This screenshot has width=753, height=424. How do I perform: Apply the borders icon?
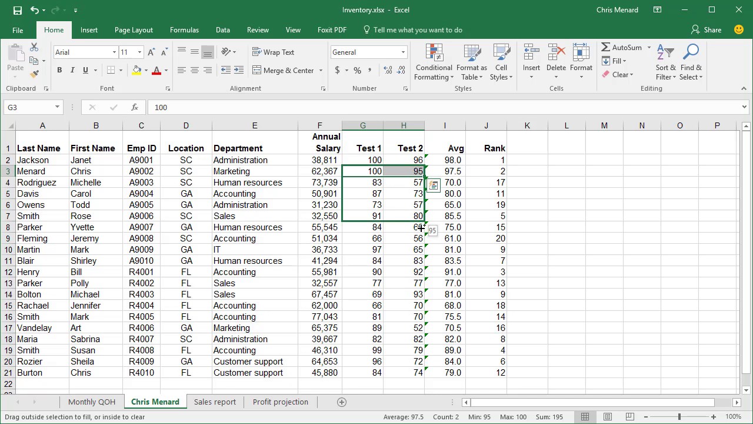(x=111, y=70)
